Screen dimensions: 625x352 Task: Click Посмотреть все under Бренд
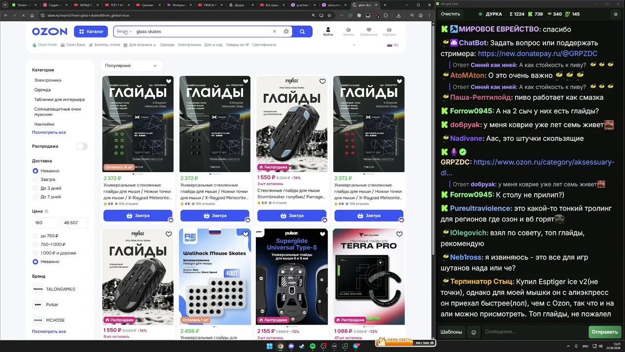(49, 331)
